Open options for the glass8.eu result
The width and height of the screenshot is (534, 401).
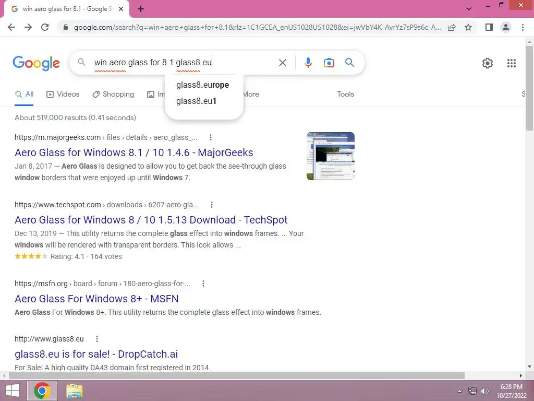pos(96,339)
